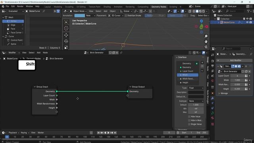Enable the Hide in Modifier checkbox

click(189, 120)
